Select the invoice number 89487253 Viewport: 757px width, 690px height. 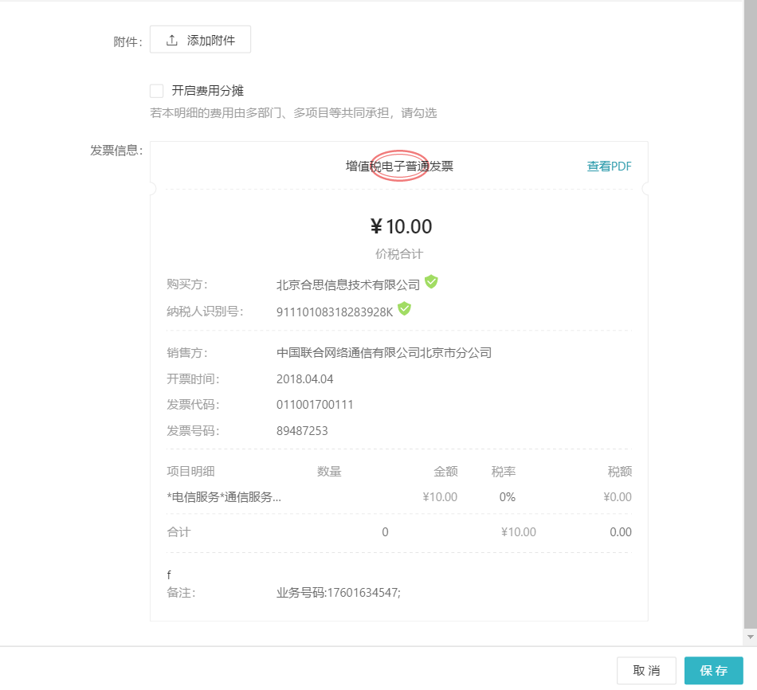click(302, 431)
